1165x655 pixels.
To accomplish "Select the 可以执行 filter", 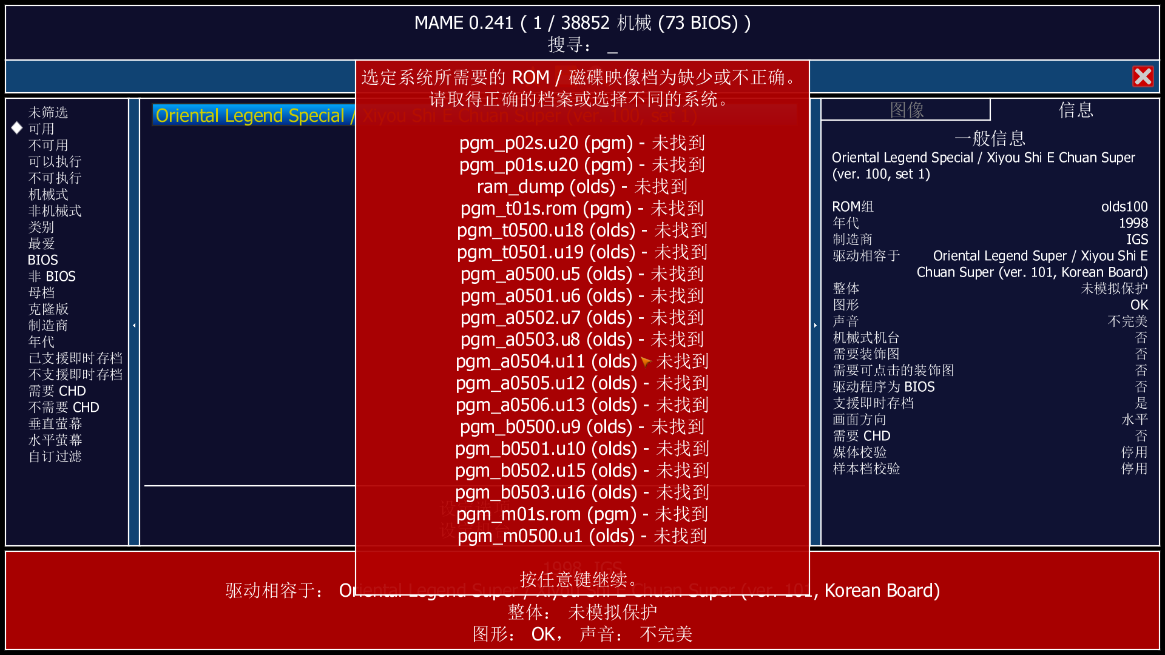I will [x=55, y=161].
